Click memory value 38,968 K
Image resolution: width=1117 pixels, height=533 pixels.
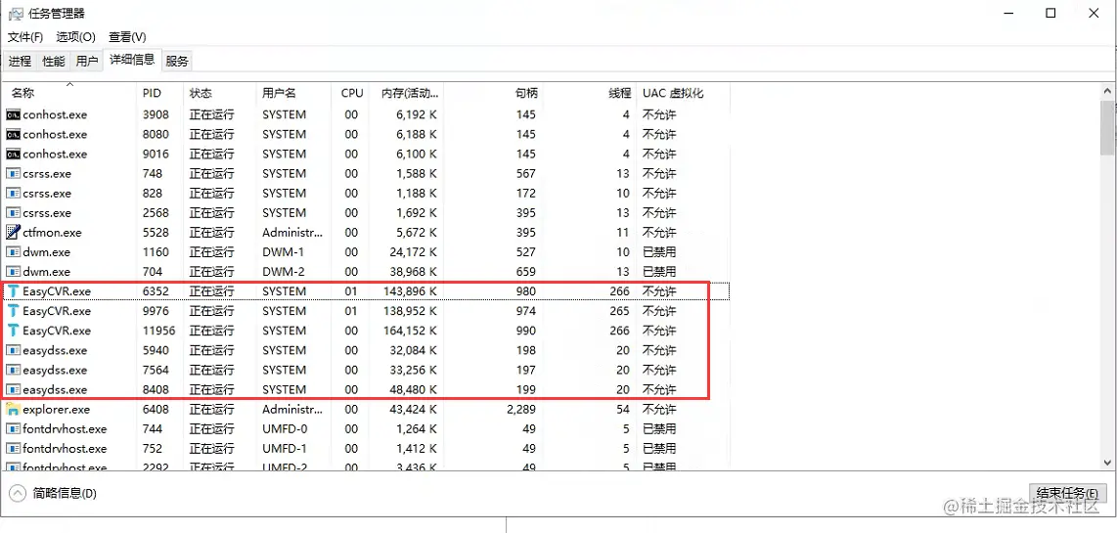coord(412,272)
